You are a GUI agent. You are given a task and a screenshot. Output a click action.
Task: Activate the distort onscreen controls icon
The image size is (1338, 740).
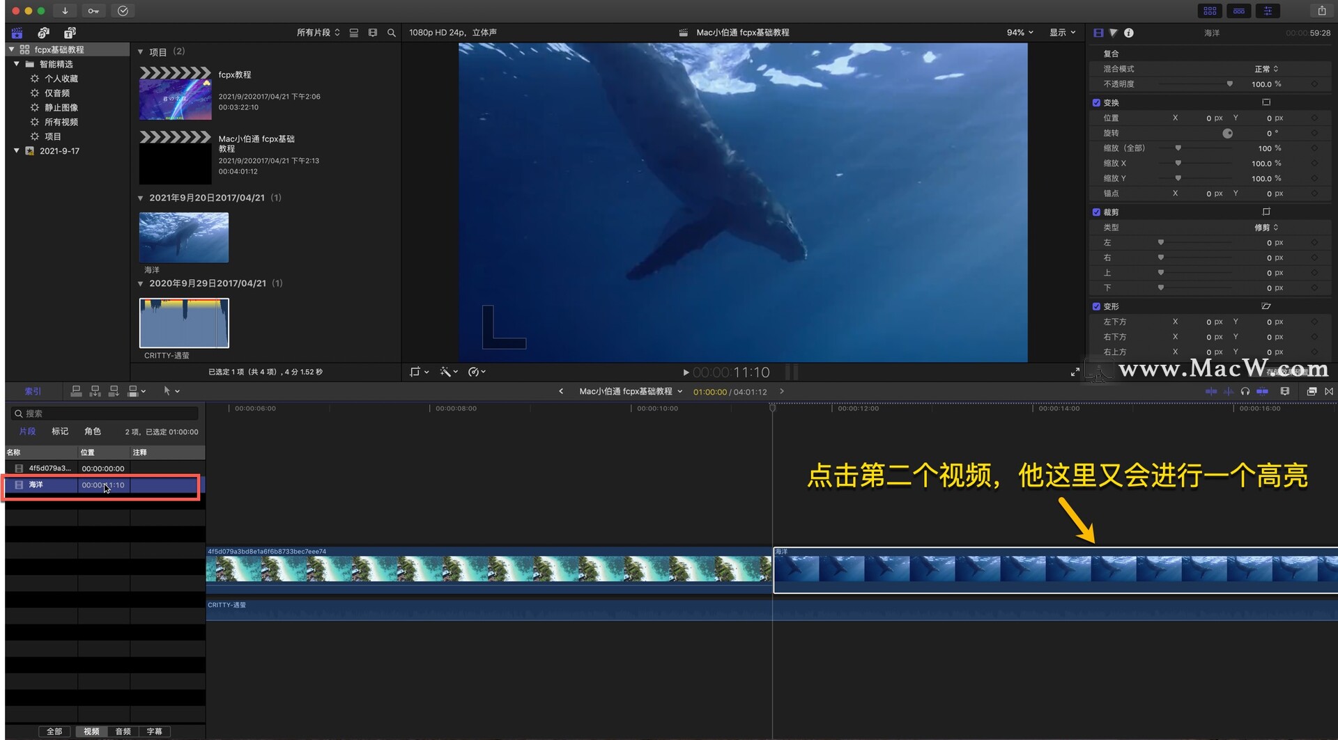pos(1266,306)
